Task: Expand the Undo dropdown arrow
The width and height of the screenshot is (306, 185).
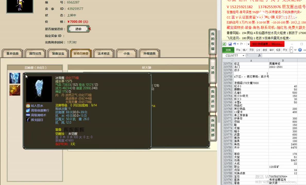Action: (x=238, y=44)
